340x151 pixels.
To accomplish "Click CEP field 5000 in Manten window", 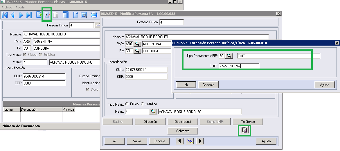I will click(44, 83).
